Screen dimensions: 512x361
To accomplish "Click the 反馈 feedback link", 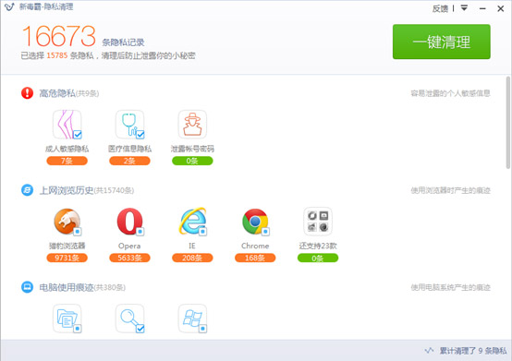I will pyautogui.click(x=440, y=9).
